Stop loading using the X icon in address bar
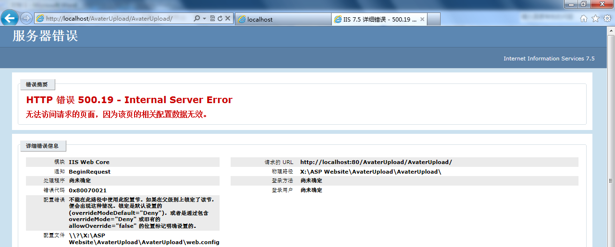This screenshot has height=247, width=615. (228, 19)
